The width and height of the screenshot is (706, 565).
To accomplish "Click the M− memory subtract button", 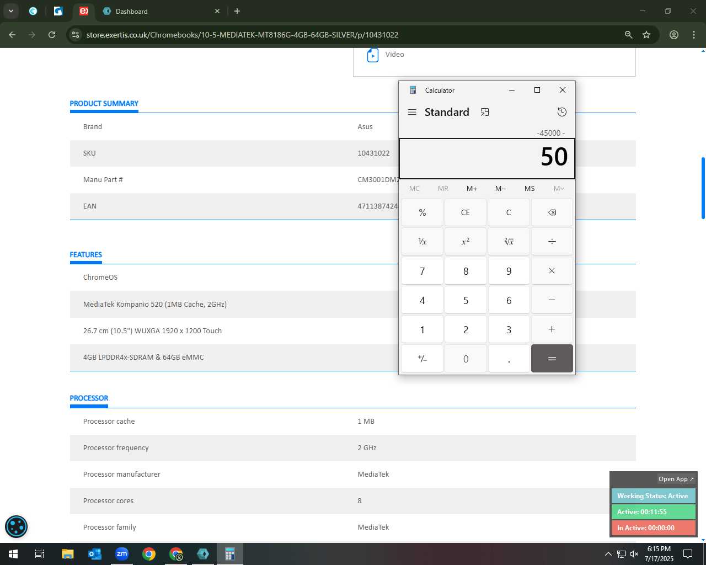I will [500, 189].
